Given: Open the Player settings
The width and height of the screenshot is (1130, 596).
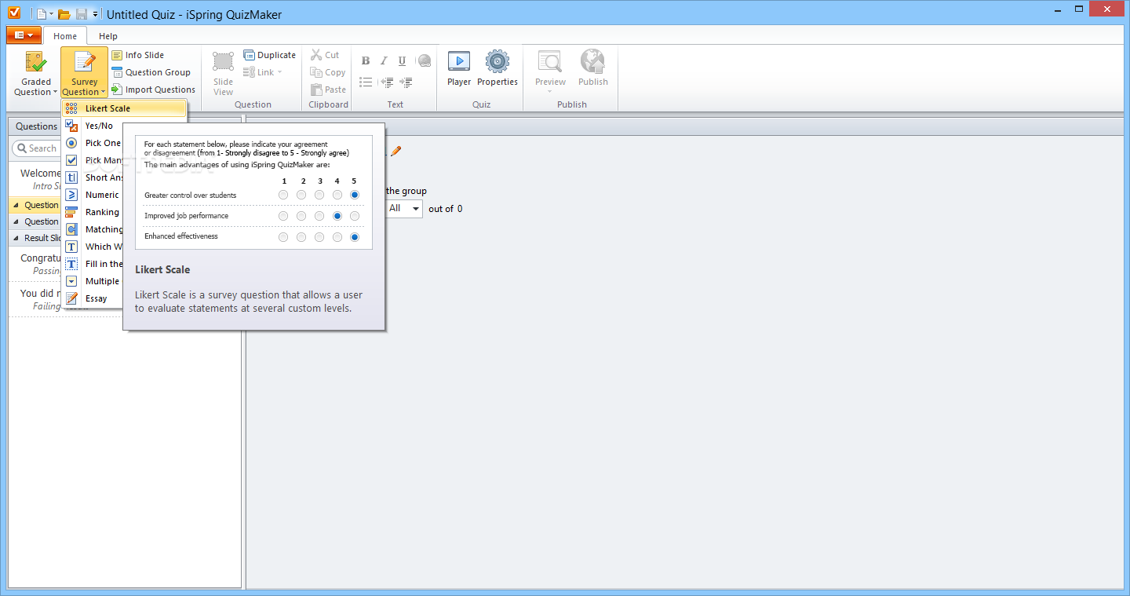Looking at the screenshot, I should (459, 68).
